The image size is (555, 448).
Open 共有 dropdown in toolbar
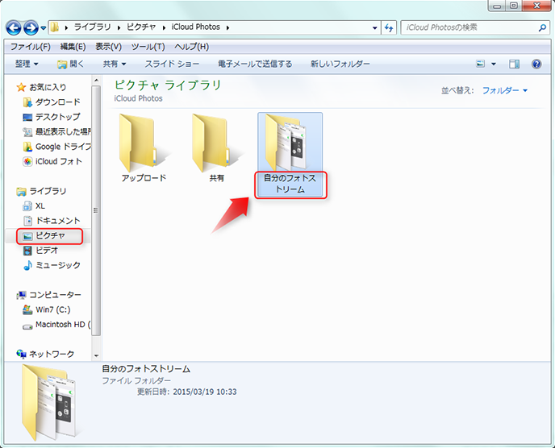115,64
